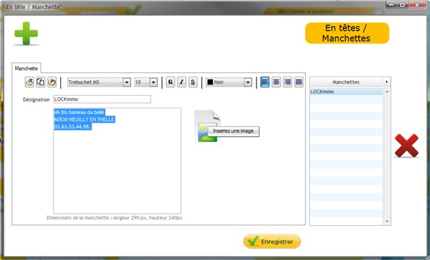Open the Noir color dropdown

(x=247, y=82)
